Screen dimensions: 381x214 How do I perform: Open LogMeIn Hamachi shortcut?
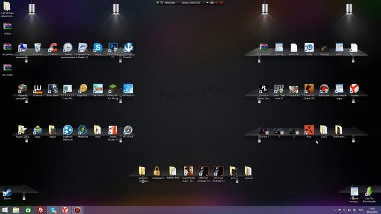tap(68, 130)
